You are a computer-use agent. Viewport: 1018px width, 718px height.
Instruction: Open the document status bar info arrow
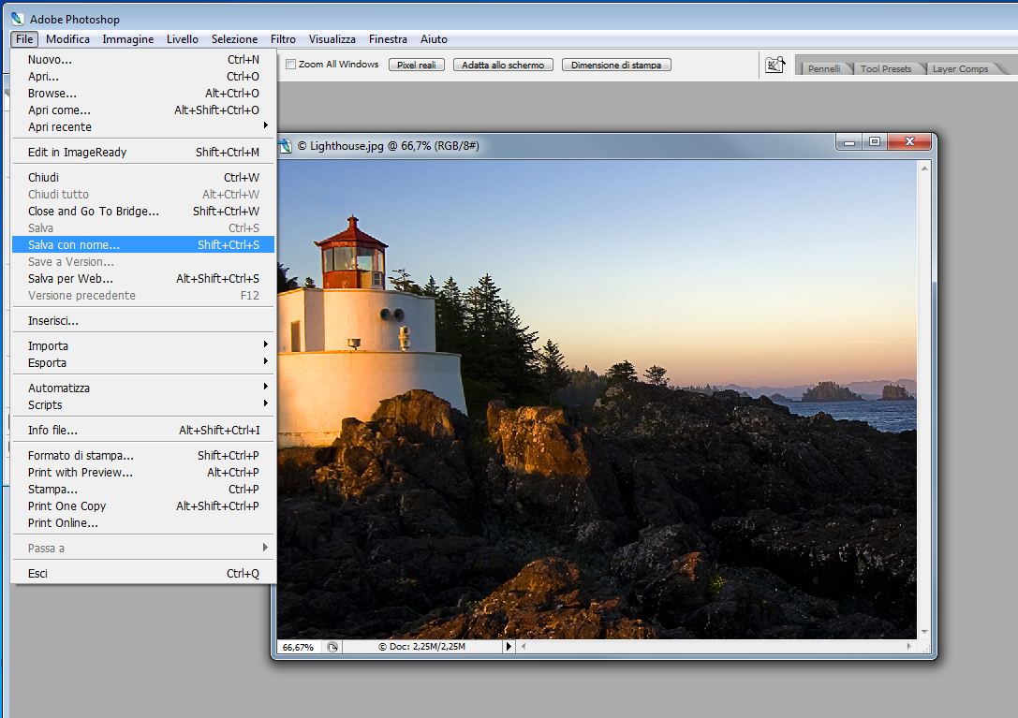pyautogui.click(x=509, y=647)
